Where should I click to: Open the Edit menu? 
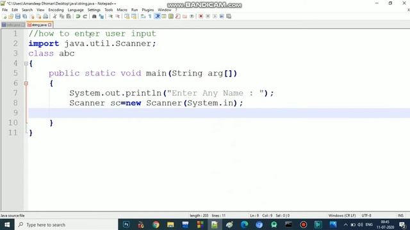point(15,10)
